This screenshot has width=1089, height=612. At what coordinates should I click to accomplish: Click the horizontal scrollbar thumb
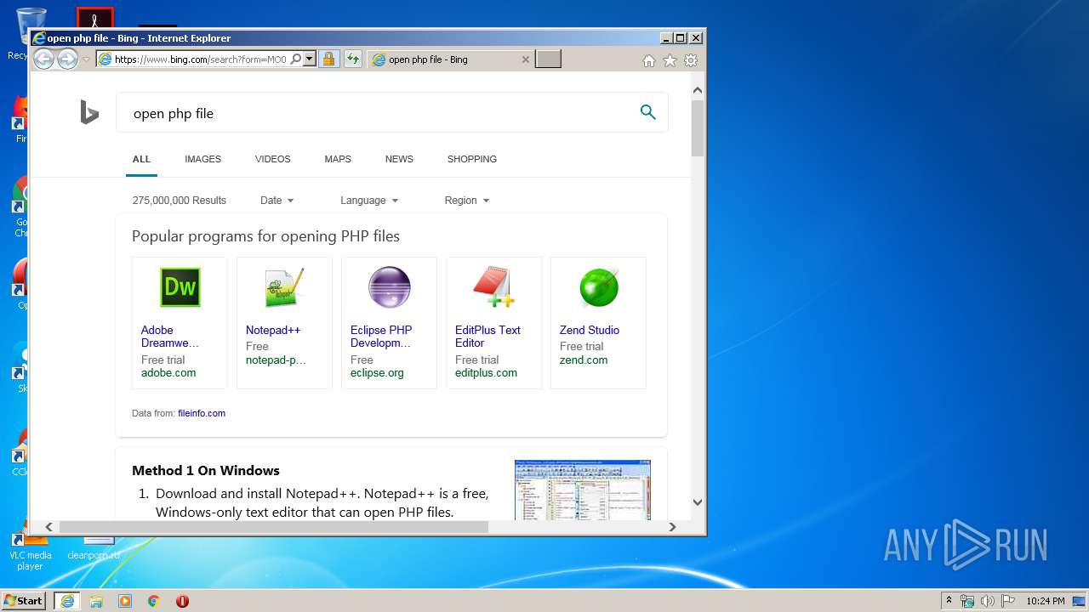coord(273,527)
